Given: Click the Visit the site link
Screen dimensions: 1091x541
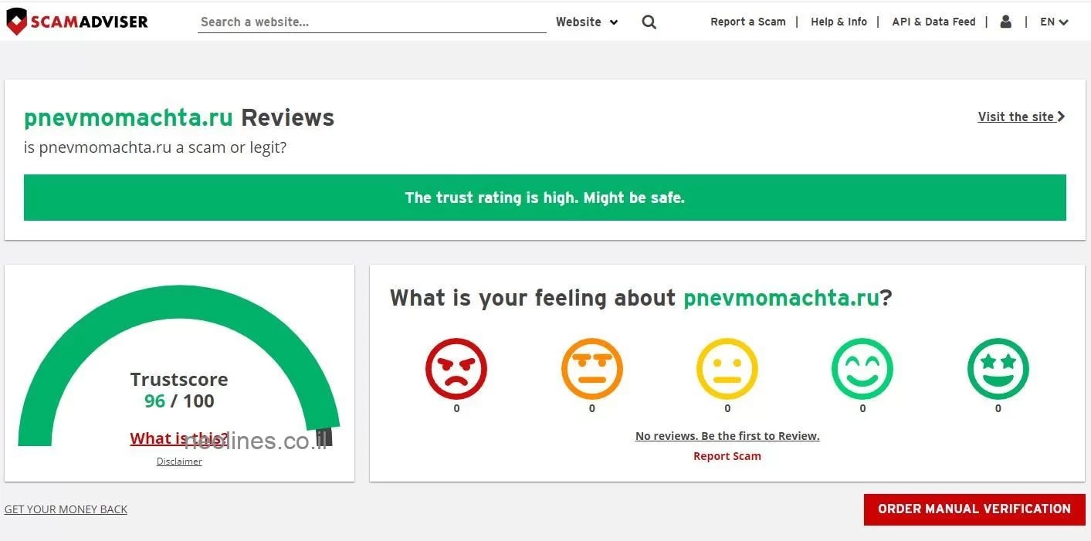Looking at the screenshot, I should coord(1022,117).
